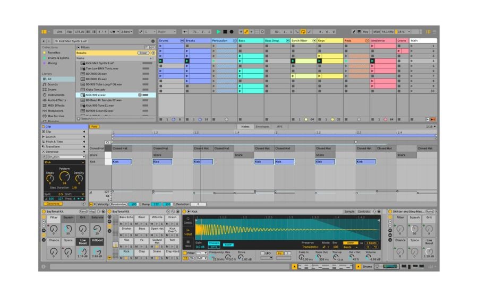Open Drums track header dropdown arrow
This screenshot has width=478, height=297.
coord(182,40)
